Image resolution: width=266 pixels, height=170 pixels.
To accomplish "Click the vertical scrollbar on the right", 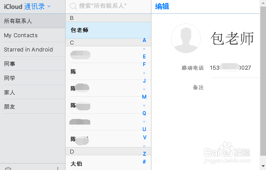I will [x=263, y=81].
